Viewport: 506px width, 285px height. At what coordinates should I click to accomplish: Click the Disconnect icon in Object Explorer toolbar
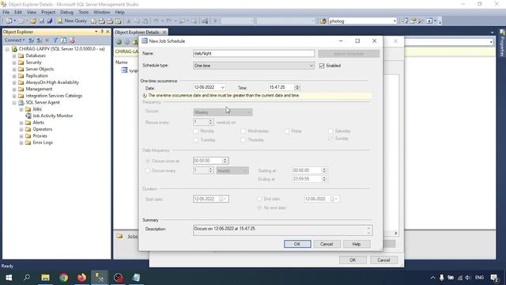click(40, 40)
